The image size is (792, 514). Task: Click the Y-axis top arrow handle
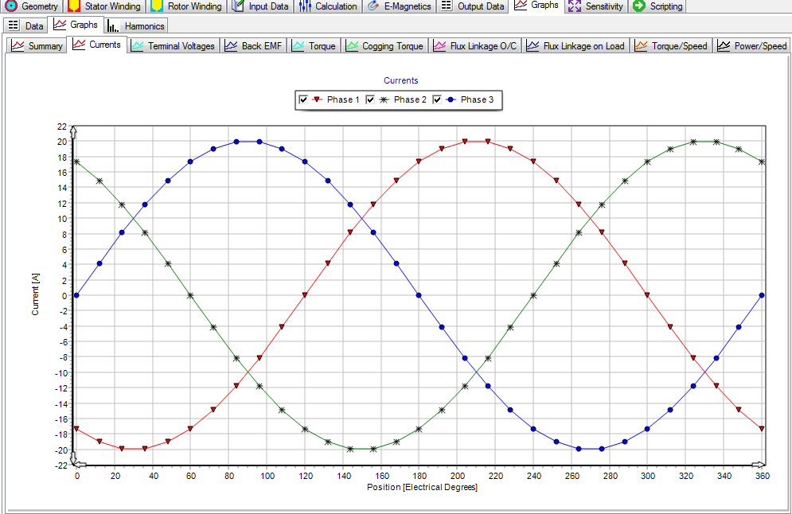tap(73, 130)
